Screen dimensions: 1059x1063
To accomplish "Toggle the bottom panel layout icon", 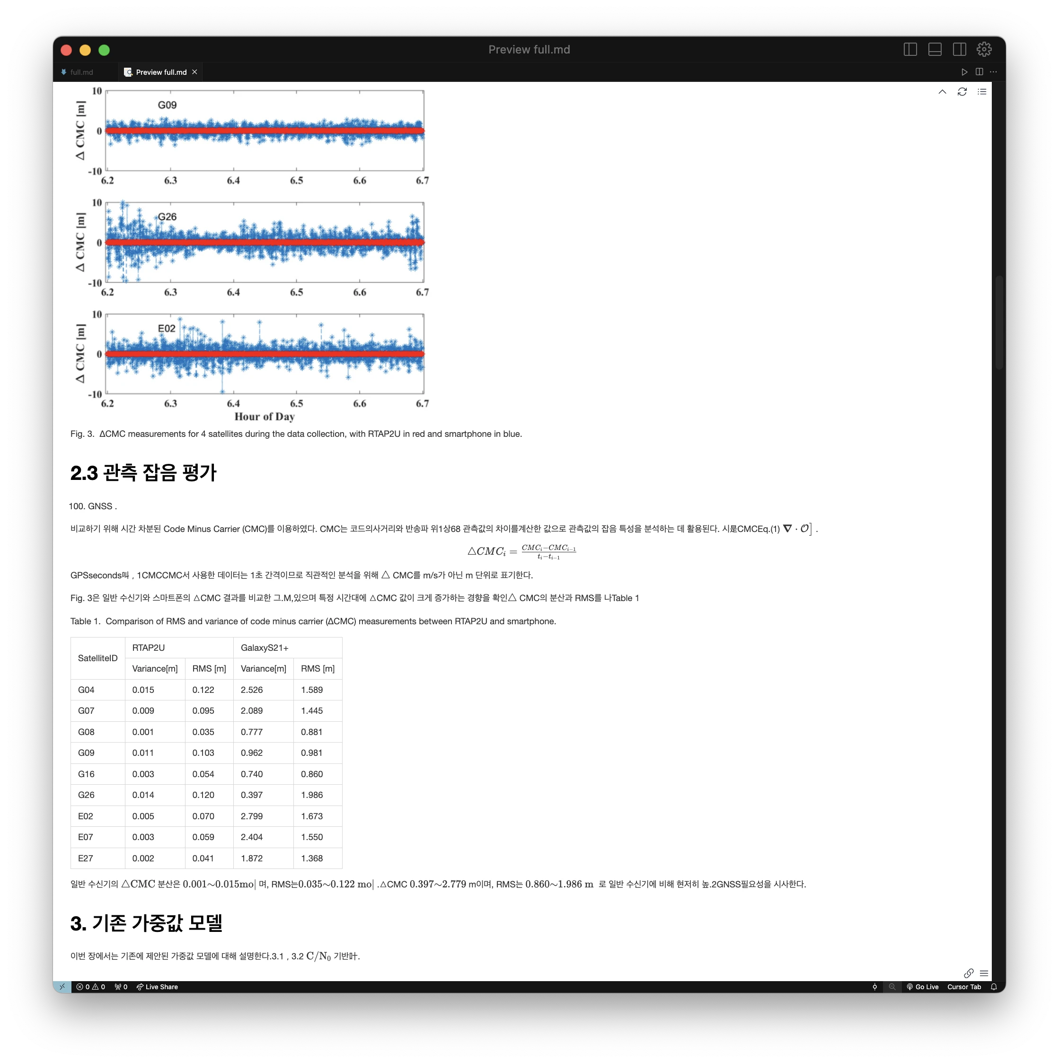I will pos(935,50).
